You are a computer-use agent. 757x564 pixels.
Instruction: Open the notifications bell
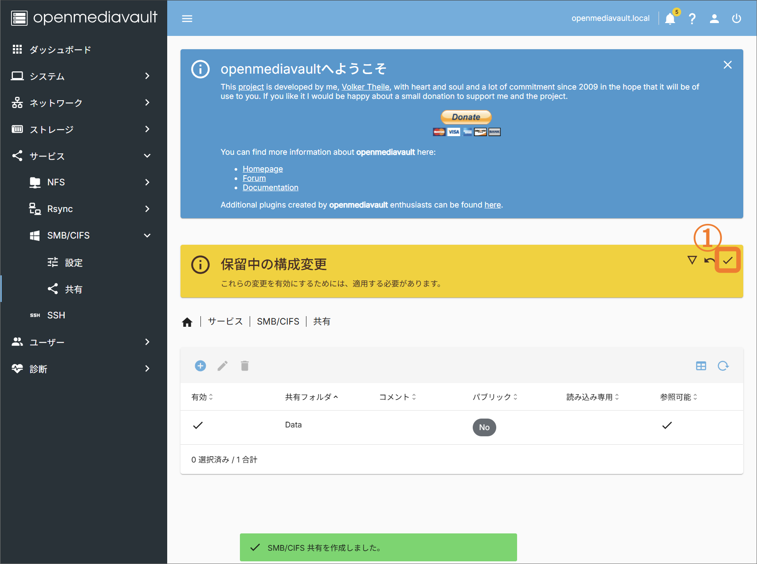(670, 19)
